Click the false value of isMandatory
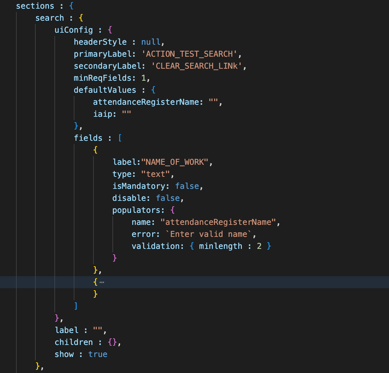Viewport: 389px width, 373px height. 187,186
